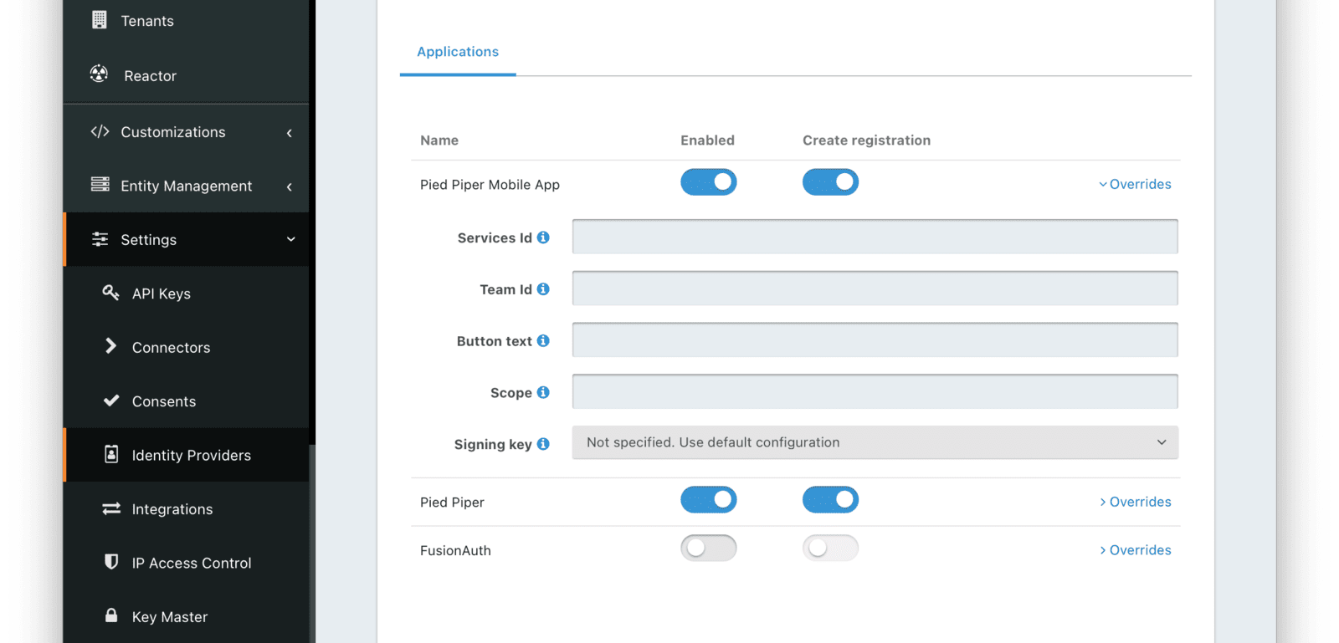1339x643 pixels.
Task: Open Tenants page from sidebar
Action: 147,21
